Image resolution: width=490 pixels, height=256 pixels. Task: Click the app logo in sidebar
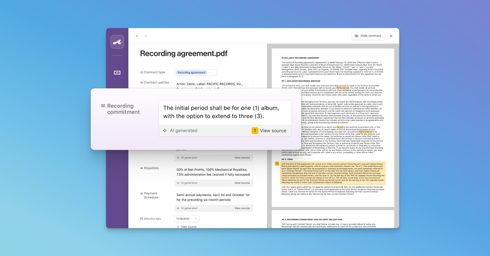[x=117, y=42]
